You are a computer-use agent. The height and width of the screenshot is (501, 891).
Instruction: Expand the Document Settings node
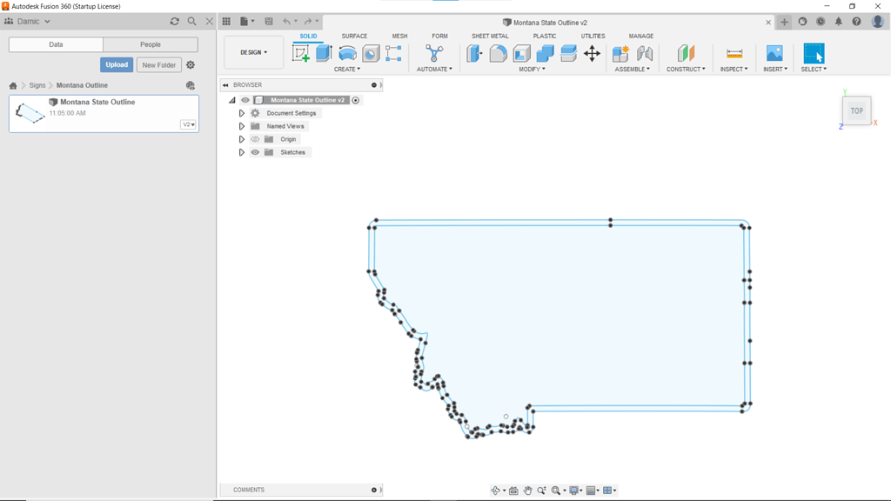tap(240, 112)
